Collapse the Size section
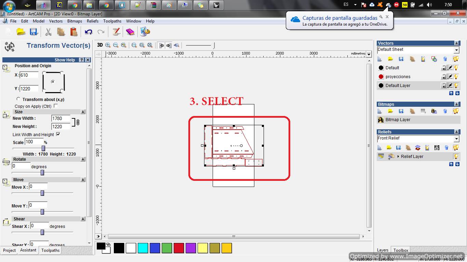Image resolution: width=467 pixels, height=262 pixels. tap(83, 112)
